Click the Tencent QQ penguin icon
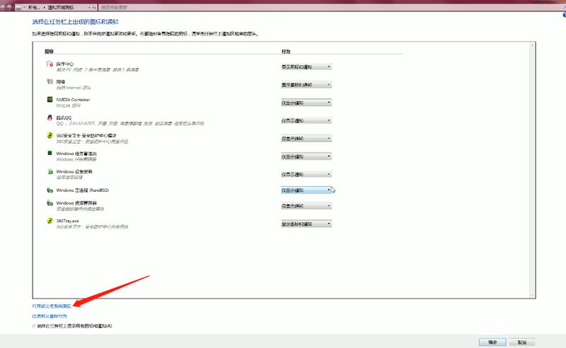The height and width of the screenshot is (348, 566). (50, 117)
